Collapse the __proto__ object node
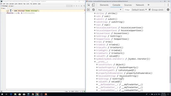Viewport: 171px width, 96px height. pyautogui.click(x=95, y=62)
